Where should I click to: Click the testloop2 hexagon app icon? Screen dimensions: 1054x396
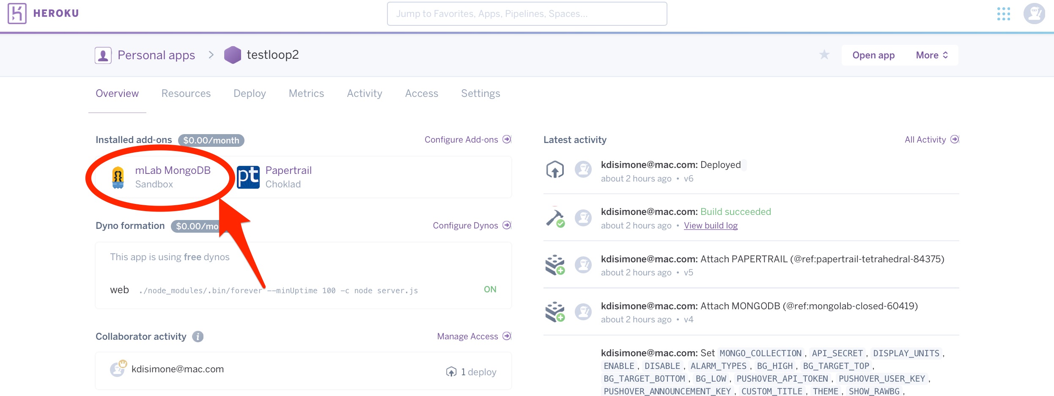pyautogui.click(x=233, y=55)
